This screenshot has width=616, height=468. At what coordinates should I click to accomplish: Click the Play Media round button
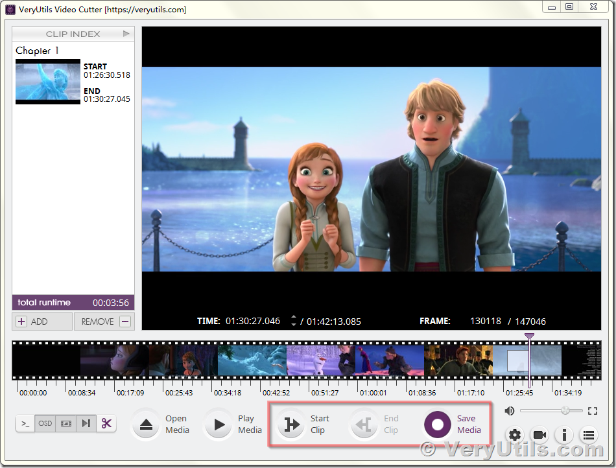[219, 425]
